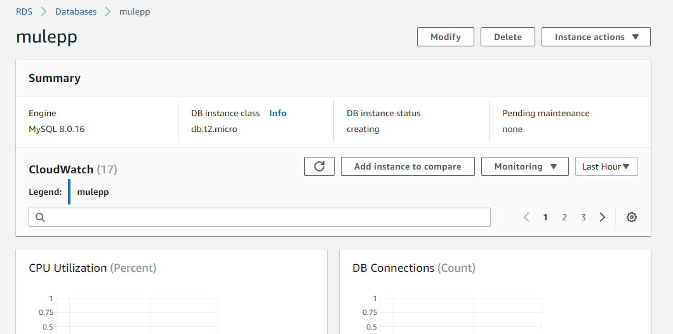Go to next metrics page arrow
The width and height of the screenshot is (673, 334).
point(602,217)
